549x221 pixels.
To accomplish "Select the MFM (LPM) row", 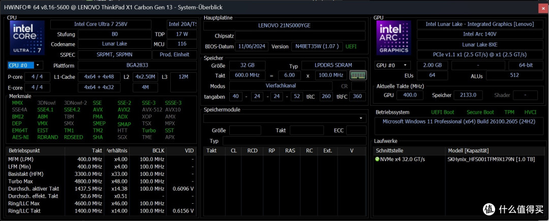I will [101, 159].
